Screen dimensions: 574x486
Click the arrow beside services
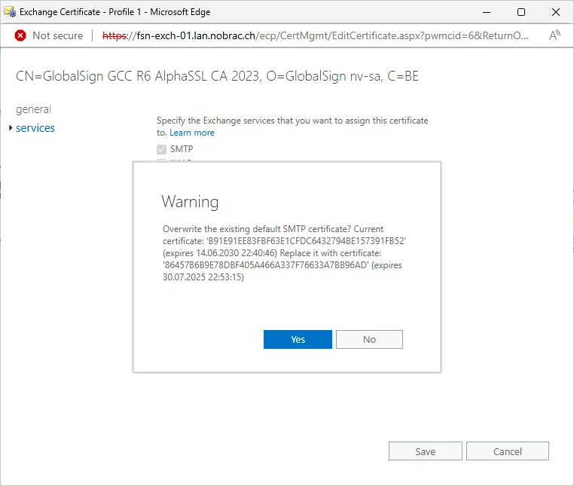(11, 128)
